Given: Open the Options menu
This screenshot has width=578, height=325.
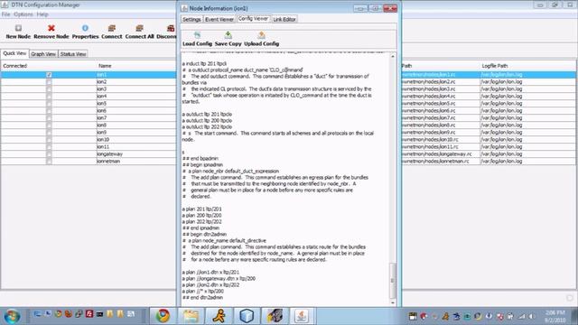Looking at the screenshot, I should pos(23,14).
